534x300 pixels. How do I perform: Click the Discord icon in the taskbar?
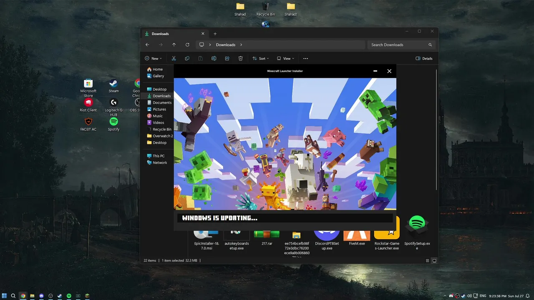click(41, 296)
